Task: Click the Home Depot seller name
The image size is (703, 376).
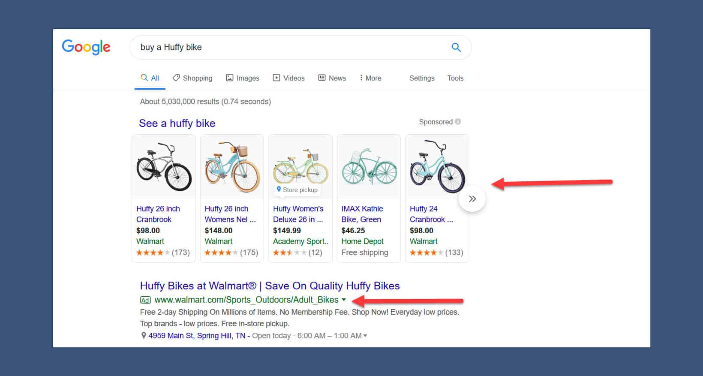Action: point(363,241)
